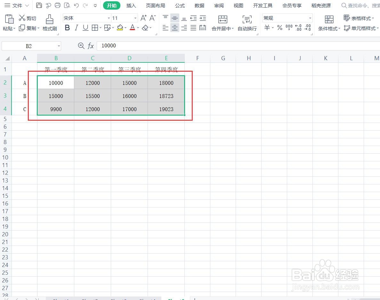Click the Undo arrow

[76, 5]
